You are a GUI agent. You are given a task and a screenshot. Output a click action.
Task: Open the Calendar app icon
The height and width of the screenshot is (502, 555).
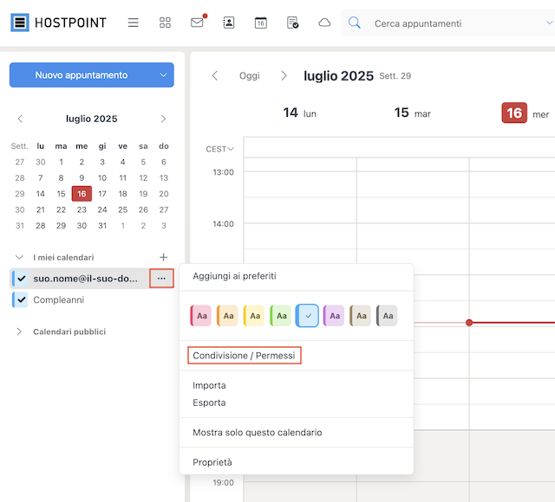coord(261,23)
